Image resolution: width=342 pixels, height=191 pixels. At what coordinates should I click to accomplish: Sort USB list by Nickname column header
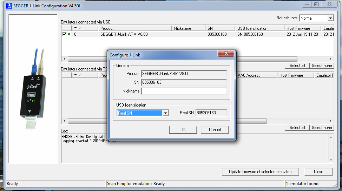pos(189,28)
